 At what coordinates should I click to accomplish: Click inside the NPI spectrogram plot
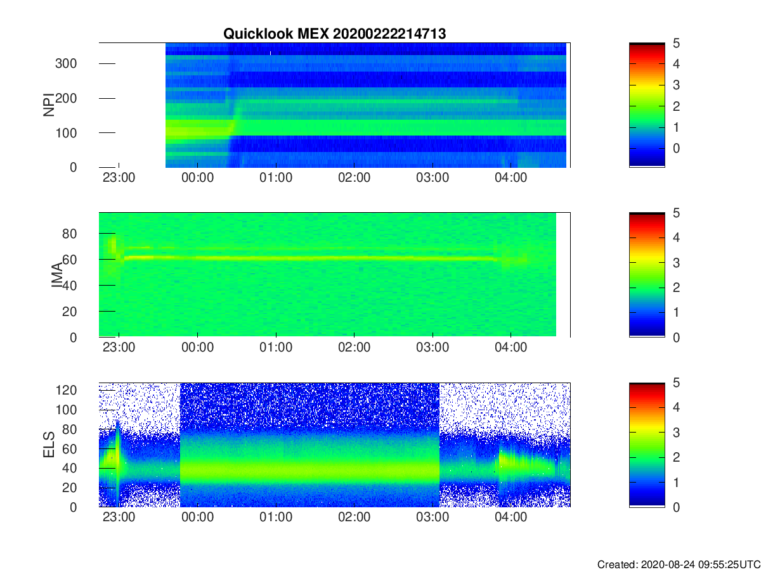pyautogui.click(x=335, y=104)
